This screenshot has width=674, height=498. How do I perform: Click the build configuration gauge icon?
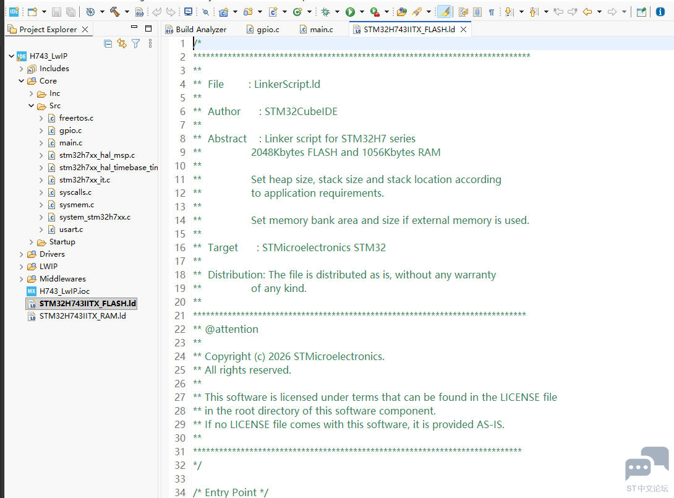click(x=90, y=12)
